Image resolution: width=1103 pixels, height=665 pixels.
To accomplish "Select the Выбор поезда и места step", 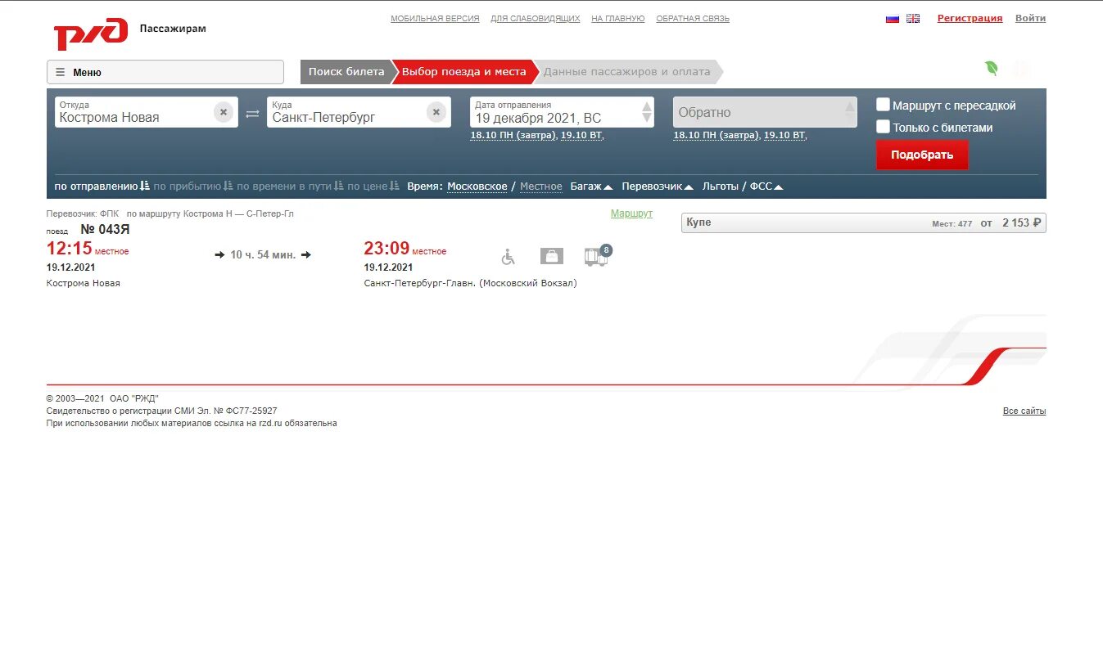I will 463,72.
